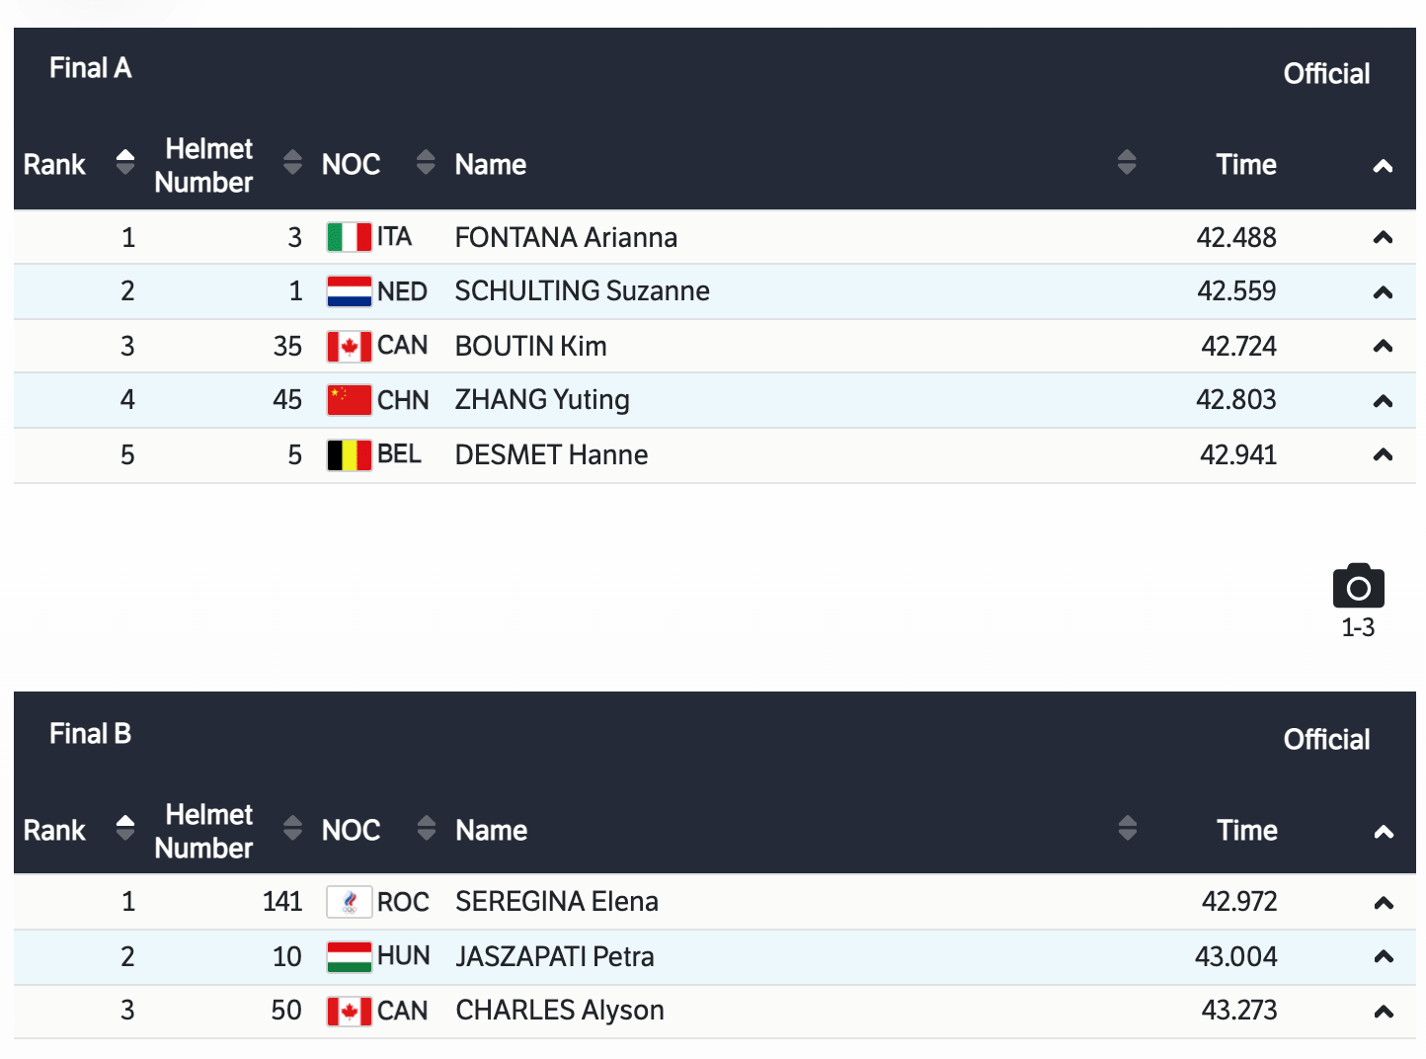The image size is (1426, 1059).
Task: Expand details for FONTANA Arianna row
Action: click(1383, 237)
